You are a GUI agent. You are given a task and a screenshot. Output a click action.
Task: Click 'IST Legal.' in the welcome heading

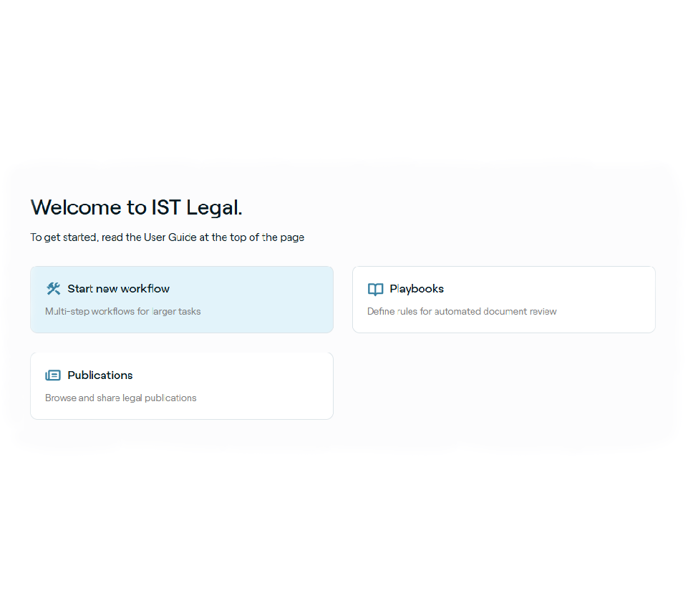197,207
